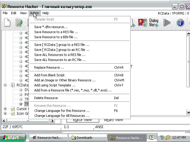Click the 22F / 6957C status bar entry
This screenshot has width=190, height=142.
pyautogui.click(x=12, y=127)
